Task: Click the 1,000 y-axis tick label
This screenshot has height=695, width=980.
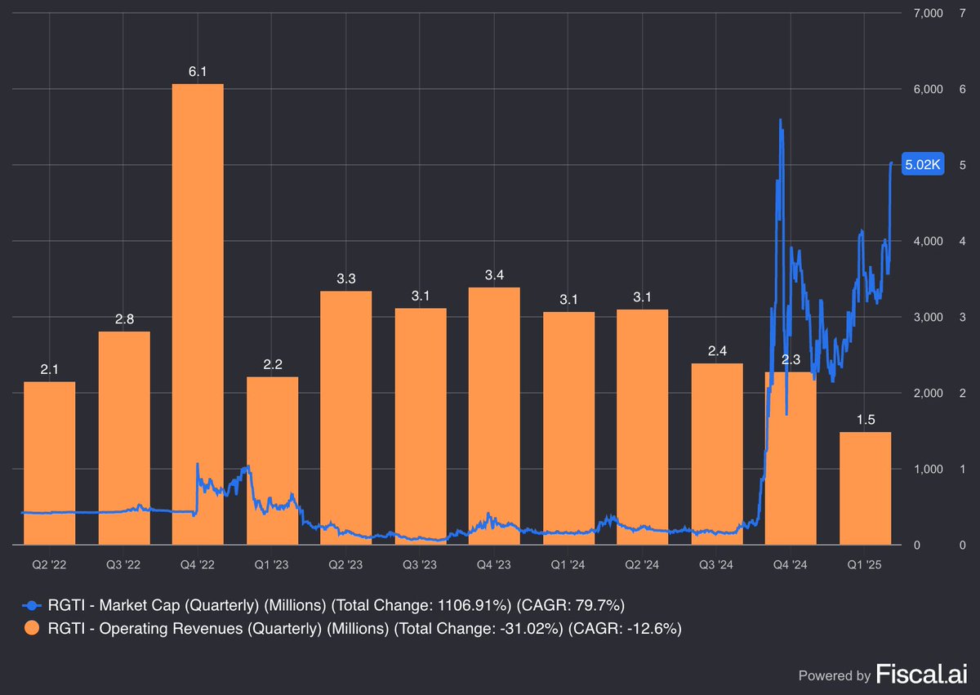Action: [x=929, y=469]
